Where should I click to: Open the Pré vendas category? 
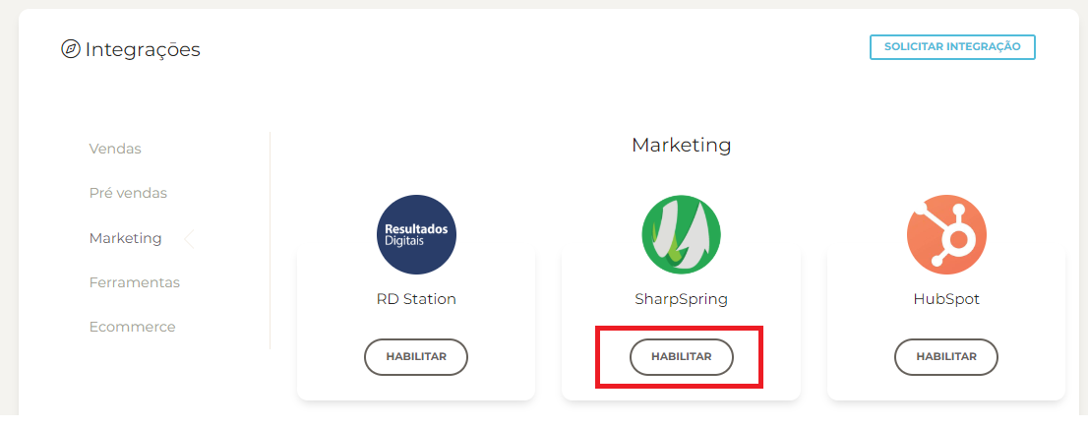[128, 193]
